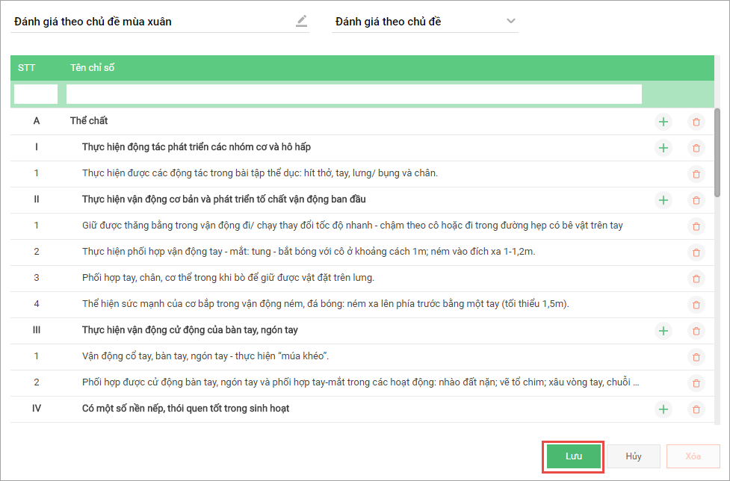
Task: Click the pencil edit icon beside title
Action: (x=301, y=21)
